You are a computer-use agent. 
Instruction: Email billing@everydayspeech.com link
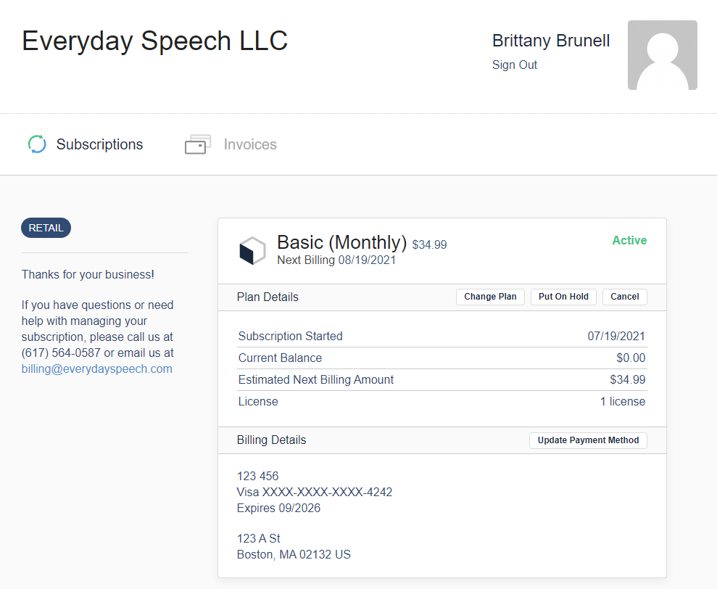pyautogui.click(x=97, y=369)
